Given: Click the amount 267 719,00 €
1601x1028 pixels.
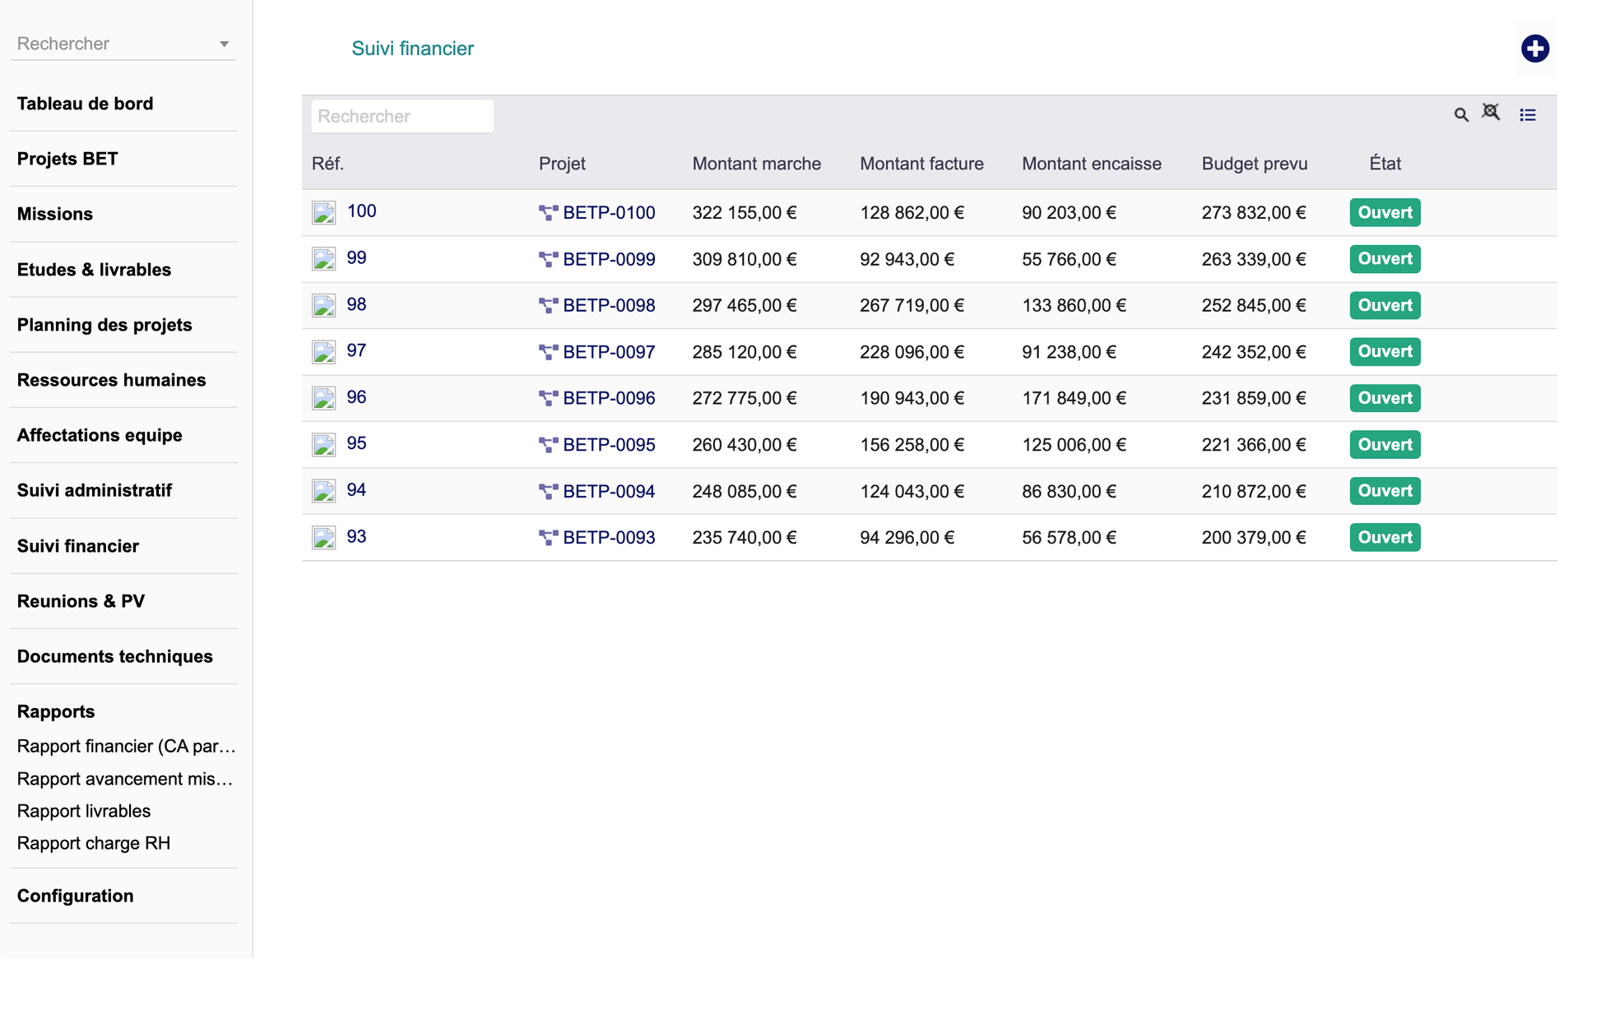Looking at the screenshot, I should 912,306.
